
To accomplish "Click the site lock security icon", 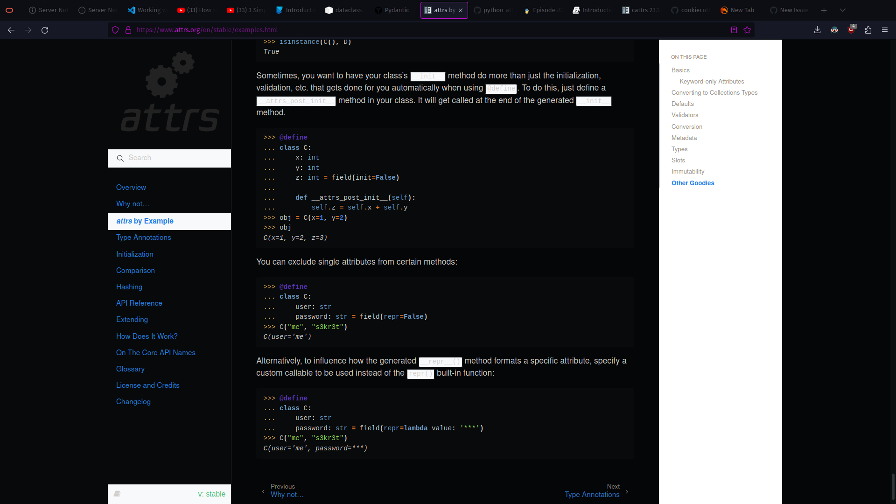I will [x=128, y=30].
